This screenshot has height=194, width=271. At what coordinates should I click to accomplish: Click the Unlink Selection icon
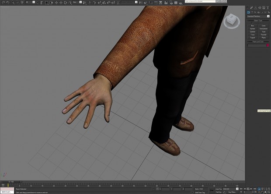coord(18,3)
